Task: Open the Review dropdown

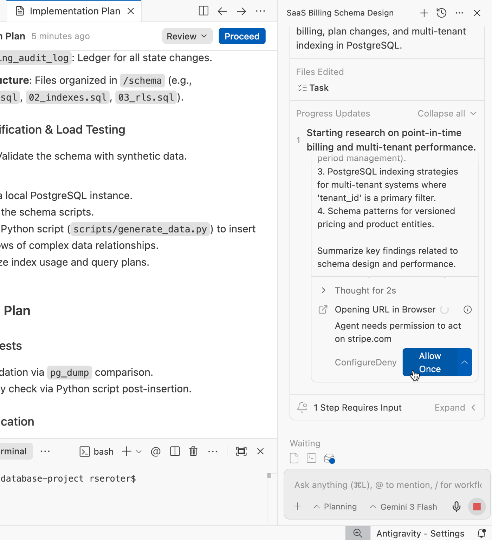Action: pyautogui.click(x=187, y=36)
